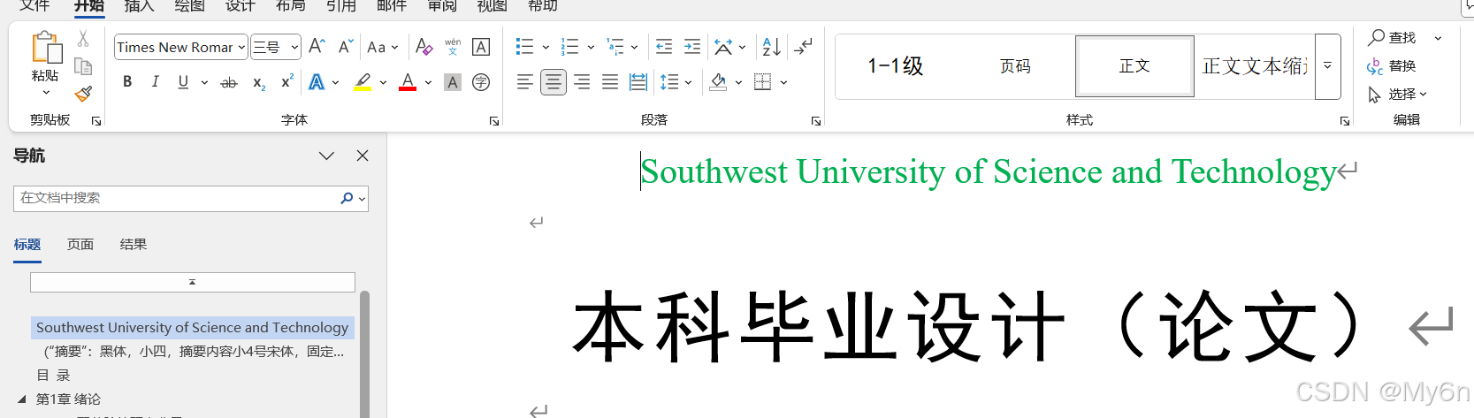The width and height of the screenshot is (1474, 418).
Task: Toggle subscript formatting
Action: click(259, 82)
